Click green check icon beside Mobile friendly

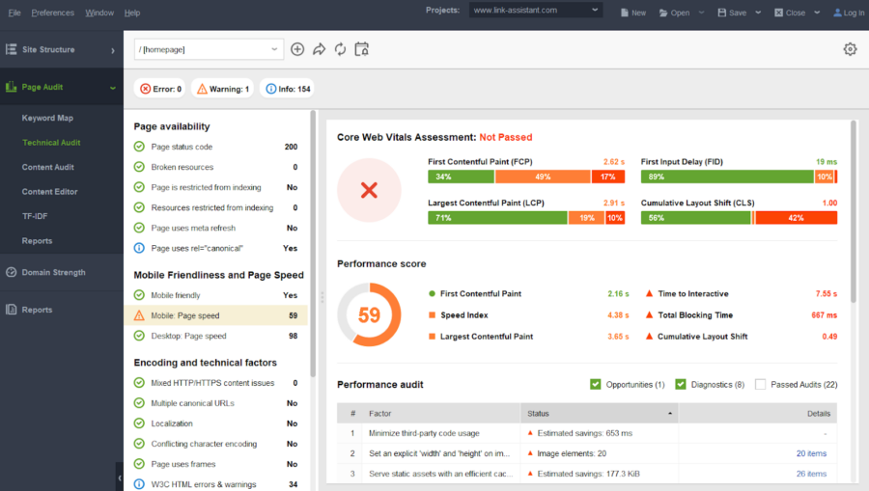click(x=139, y=295)
